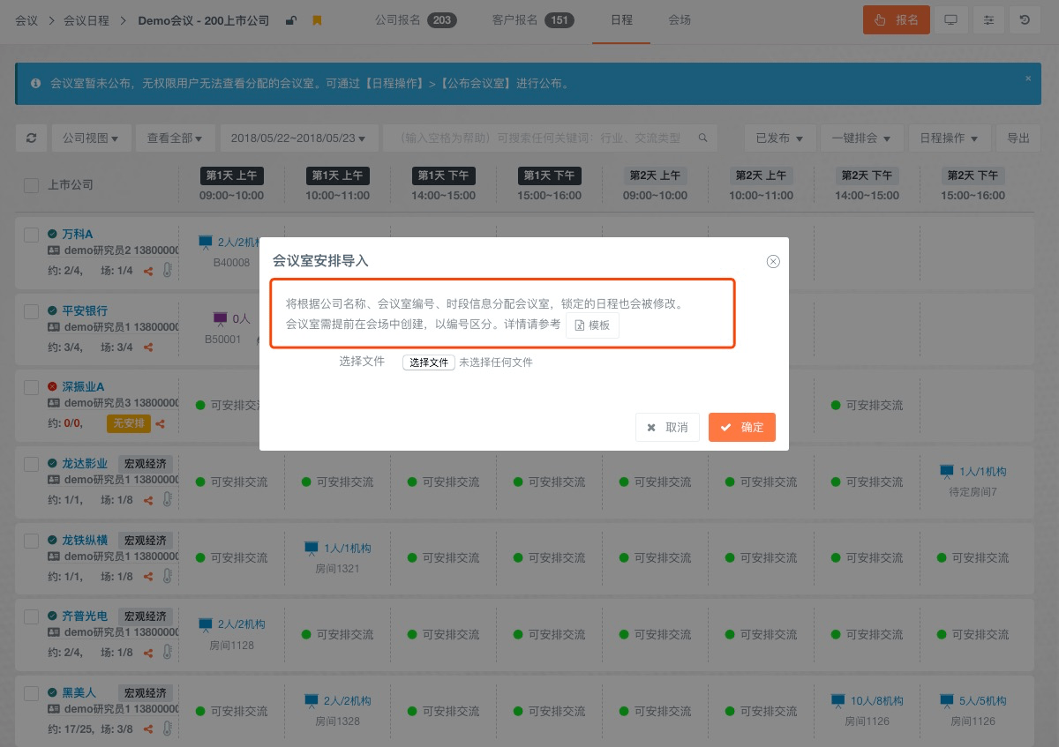The width and height of the screenshot is (1059, 747).
Task: Click the unlock padlock icon beside the title
Action: tap(291, 20)
